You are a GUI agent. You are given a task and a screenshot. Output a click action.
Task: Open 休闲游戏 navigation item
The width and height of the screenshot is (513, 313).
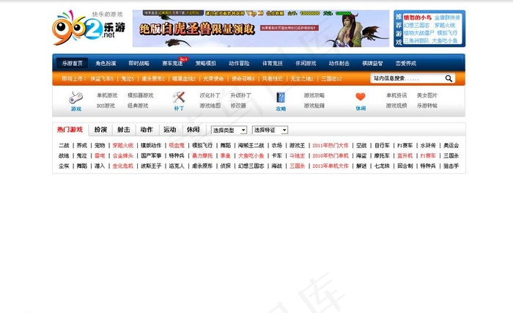coord(306,63)
